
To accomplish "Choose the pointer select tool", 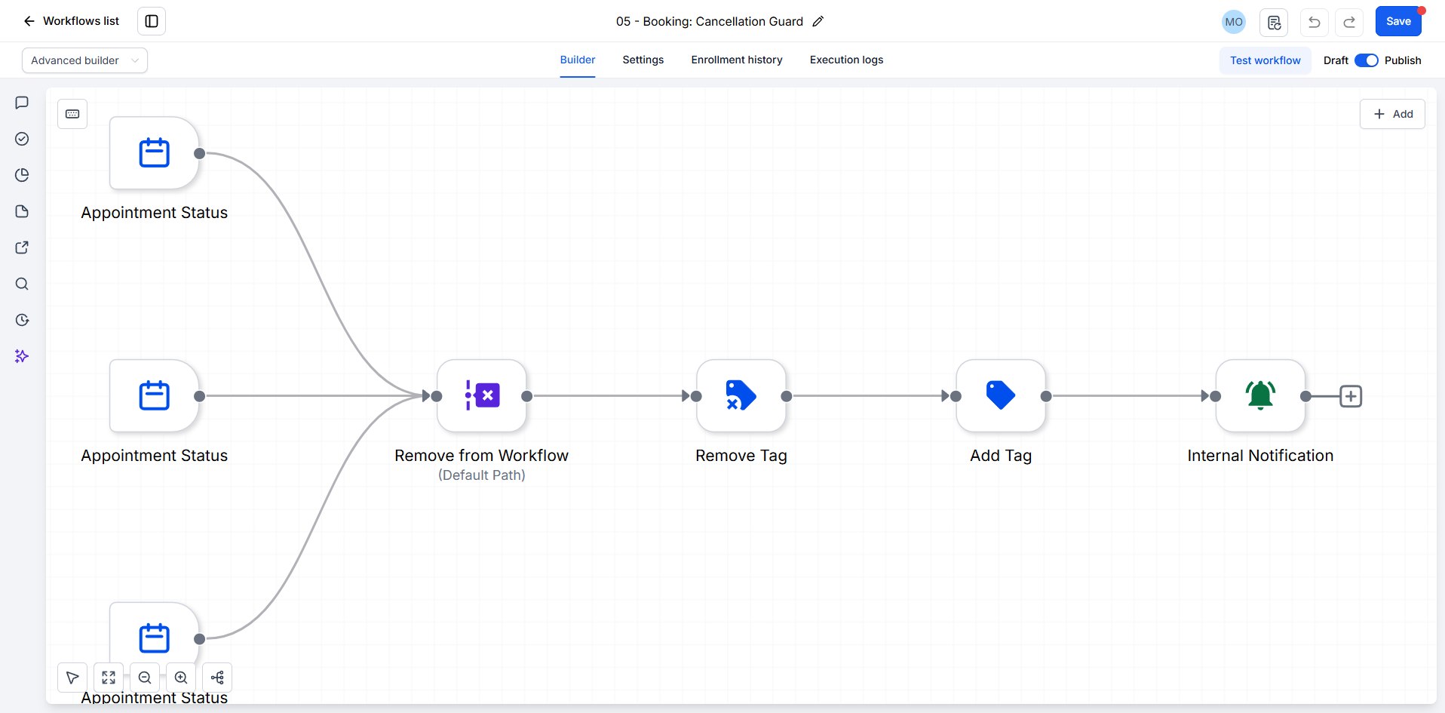I will click(72, 678).
